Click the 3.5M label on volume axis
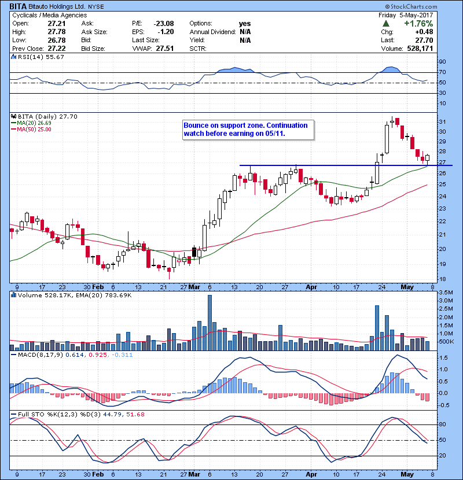Viewport: 463px width, 480px height. pyautogui.click(x=446, y=293)
